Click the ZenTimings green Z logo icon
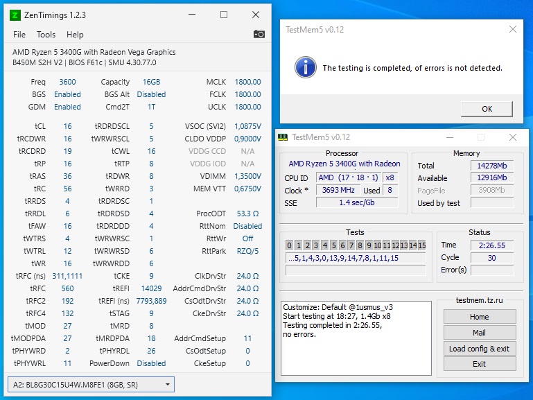Screen dimensions: 533x400 click(x=15, y=15)
